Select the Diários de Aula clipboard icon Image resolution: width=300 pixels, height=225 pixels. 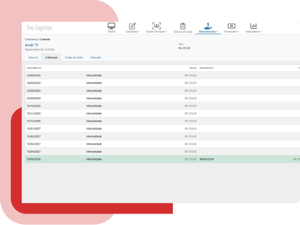click(183, 26)
